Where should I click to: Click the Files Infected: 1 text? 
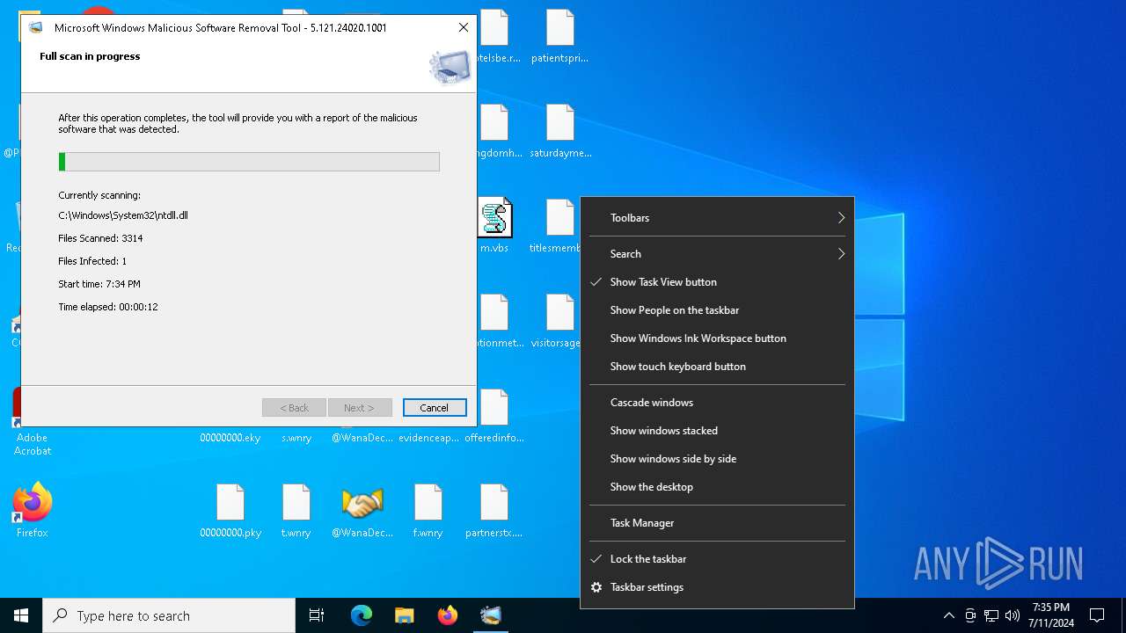[x=92, y=261]
